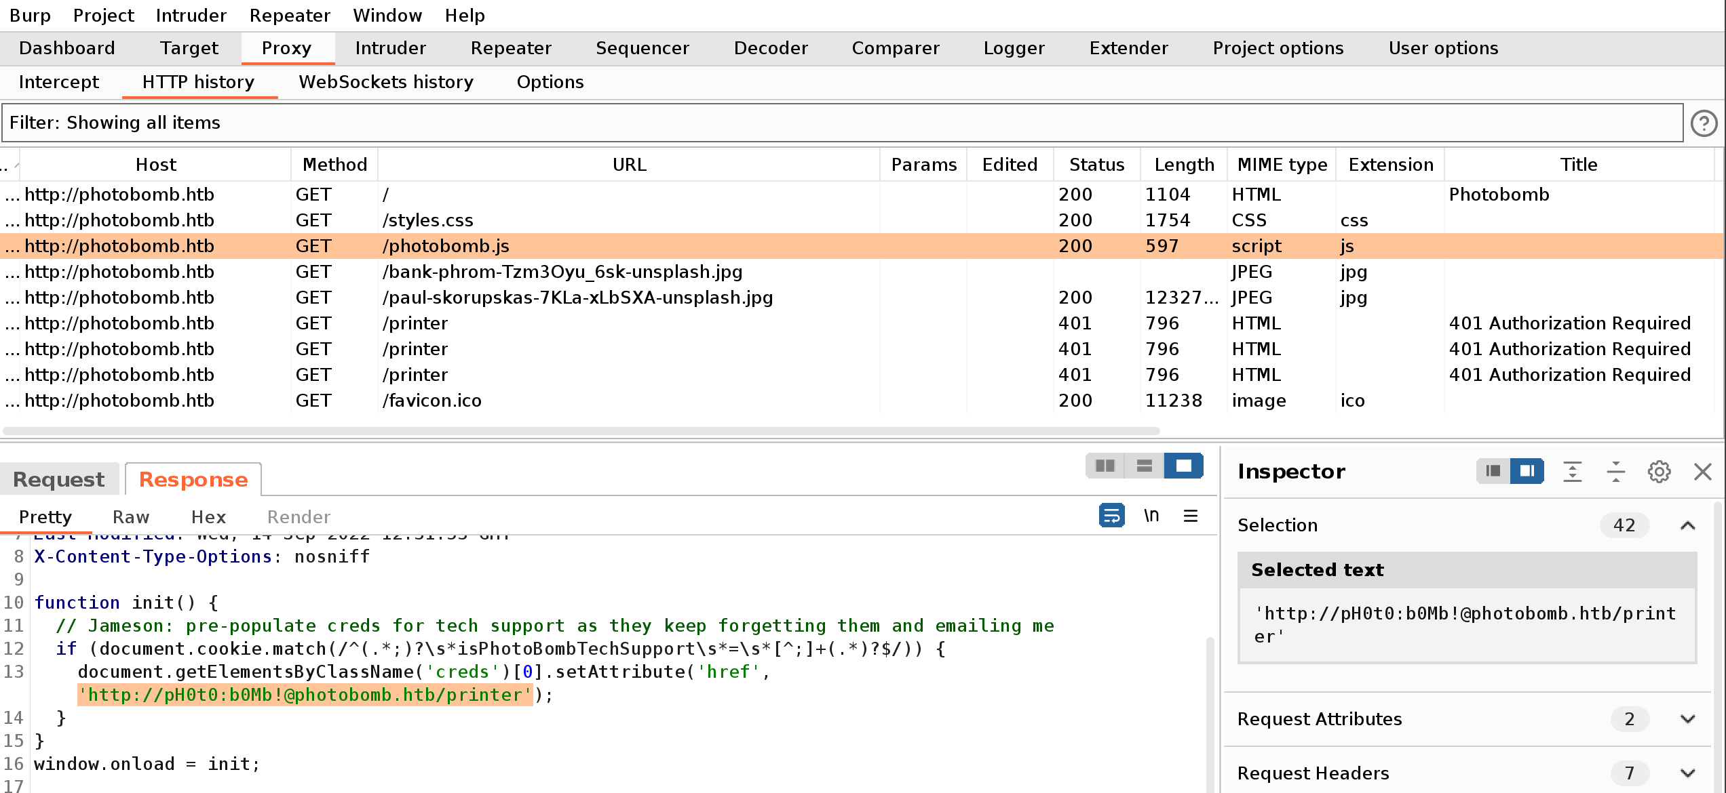Select the root / request titled Photobomb
This screenshot has height=793, width=1726.
862,195
